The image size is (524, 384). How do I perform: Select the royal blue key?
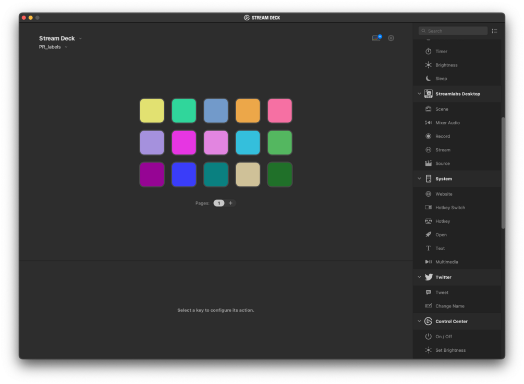[x=184, y=174]
